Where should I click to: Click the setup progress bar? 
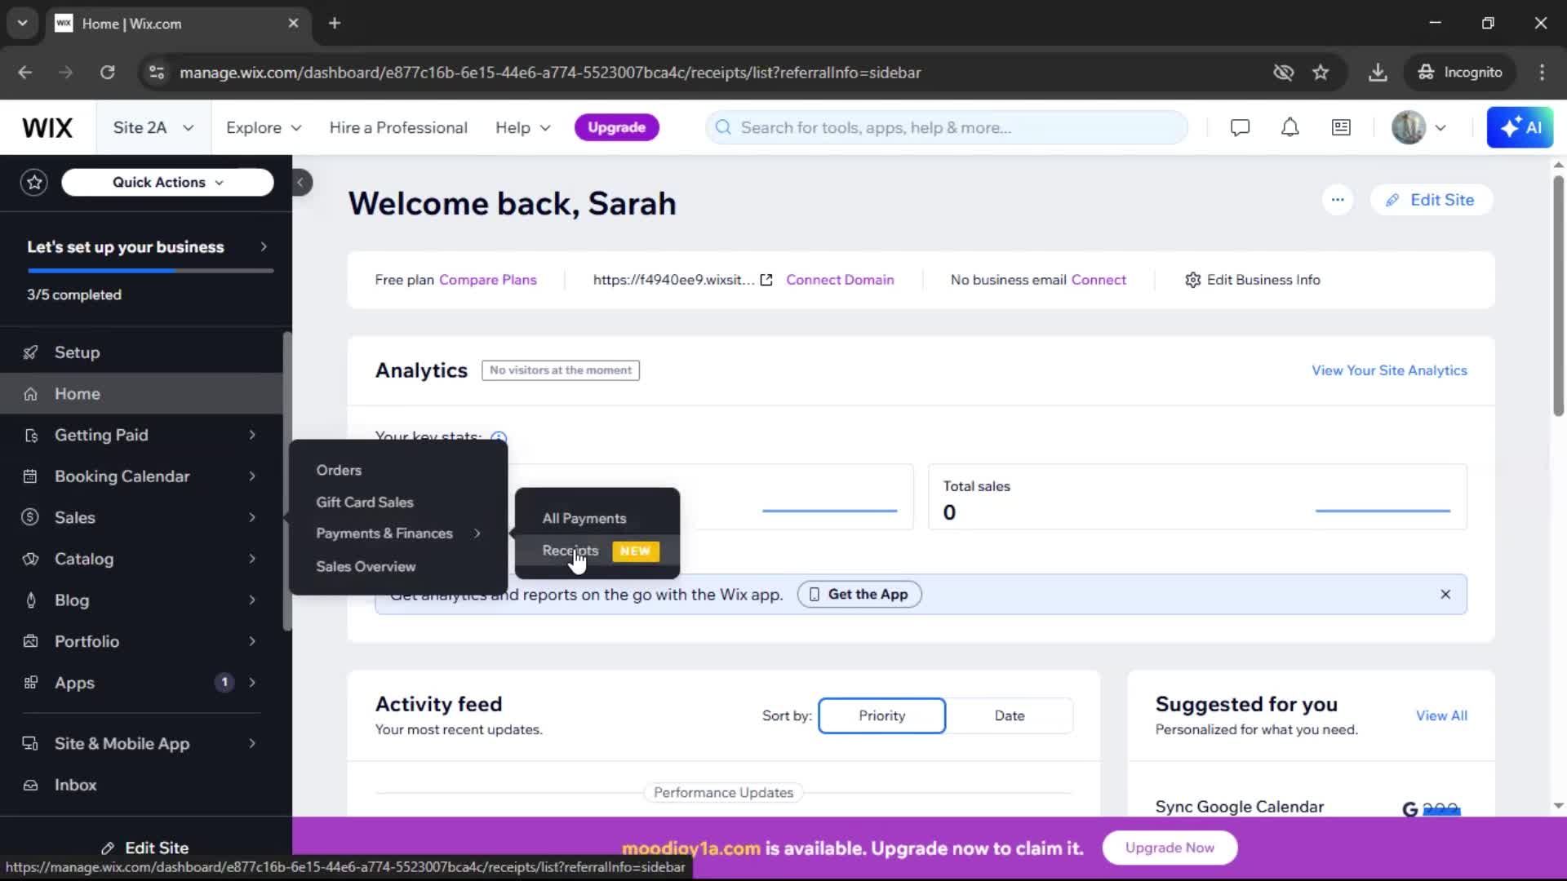150,270
